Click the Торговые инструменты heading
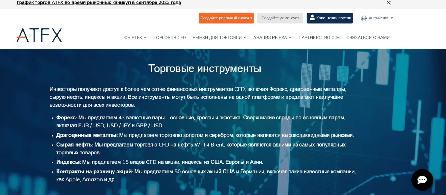Viewport: 446px width, 195px height. point(205,68)
